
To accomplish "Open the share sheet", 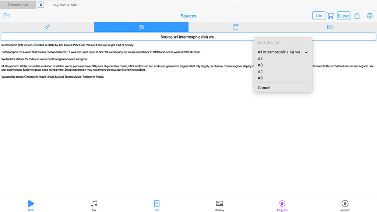I will (357, 15).
